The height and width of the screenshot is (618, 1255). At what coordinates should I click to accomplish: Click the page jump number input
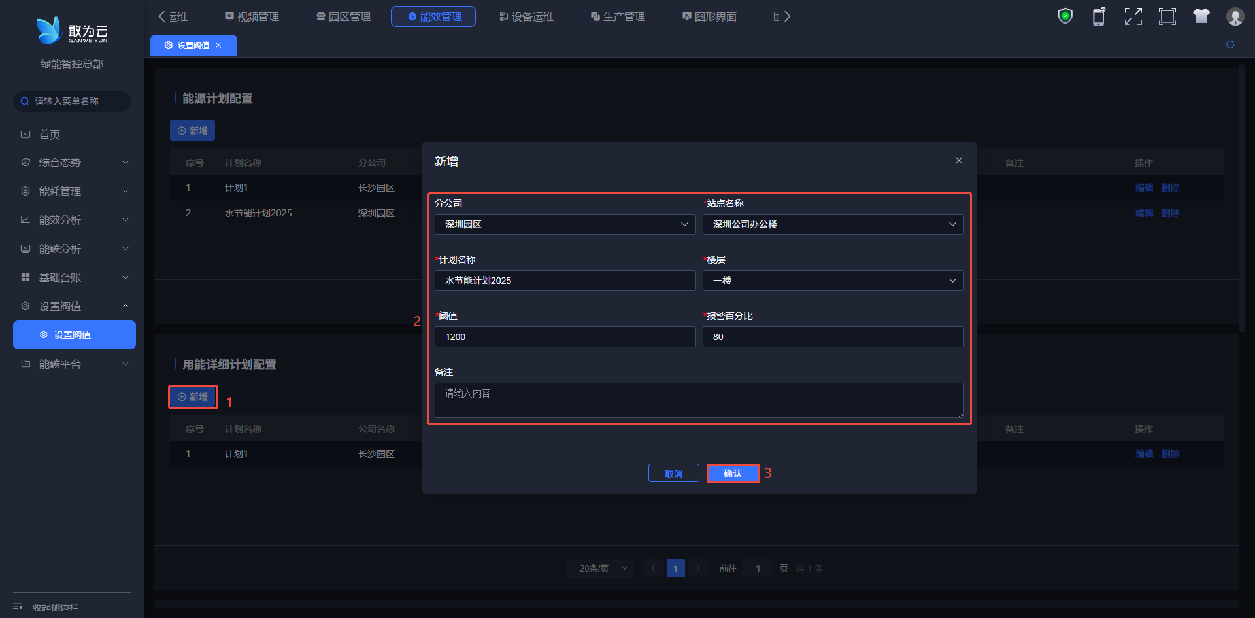[758, 568]
